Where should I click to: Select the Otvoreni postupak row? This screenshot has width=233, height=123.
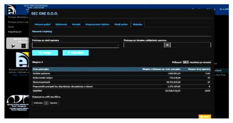[121, 82]
